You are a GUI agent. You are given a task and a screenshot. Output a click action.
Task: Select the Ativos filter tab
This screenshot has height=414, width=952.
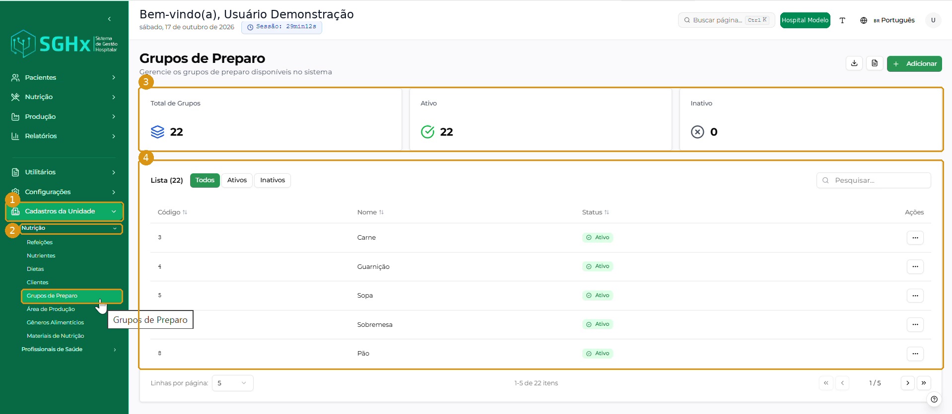coord(237,180)
